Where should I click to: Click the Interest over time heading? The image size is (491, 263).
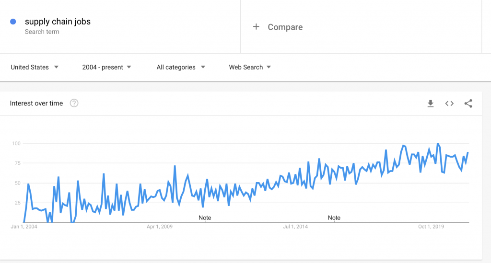[x=36, y=103]
